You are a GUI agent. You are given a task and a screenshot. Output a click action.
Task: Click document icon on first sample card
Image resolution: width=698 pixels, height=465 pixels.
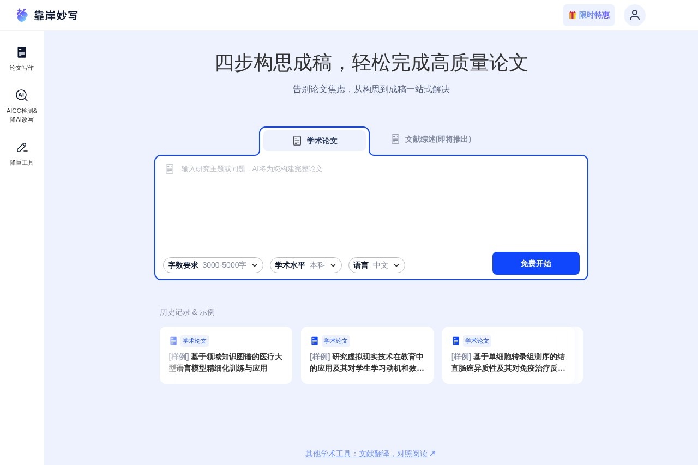click(x=173, y=341)
